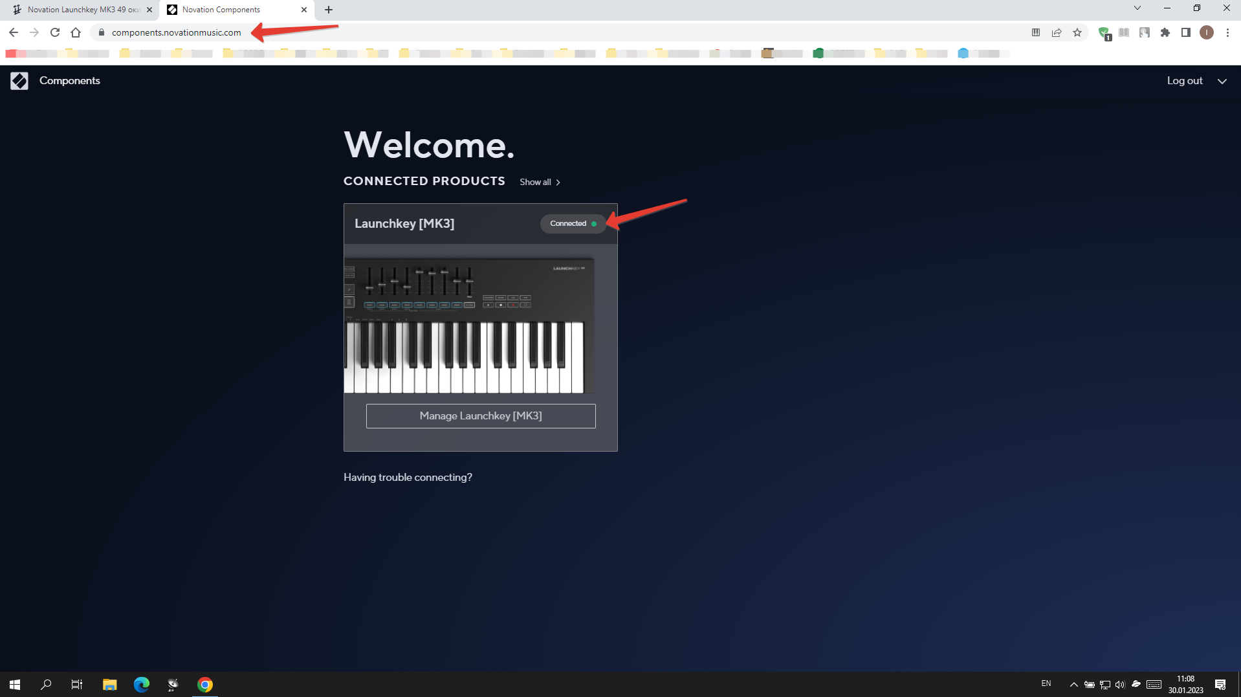
Task: Open Task View on taskbar
Action: (x=77, y=685)
